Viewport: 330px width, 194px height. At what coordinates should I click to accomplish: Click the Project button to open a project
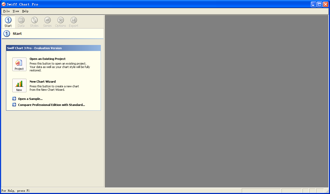pos(19,64)
